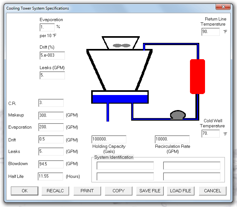Select the Evaporation percent input field
Viewport: 237px width, 207px height.
pyautogui.click(x=47, y=28)
